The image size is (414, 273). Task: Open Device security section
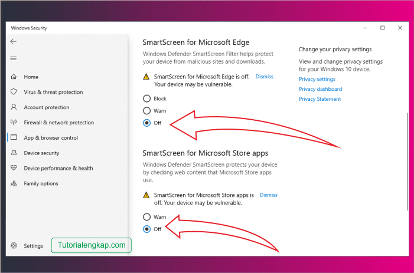[41, 153]
